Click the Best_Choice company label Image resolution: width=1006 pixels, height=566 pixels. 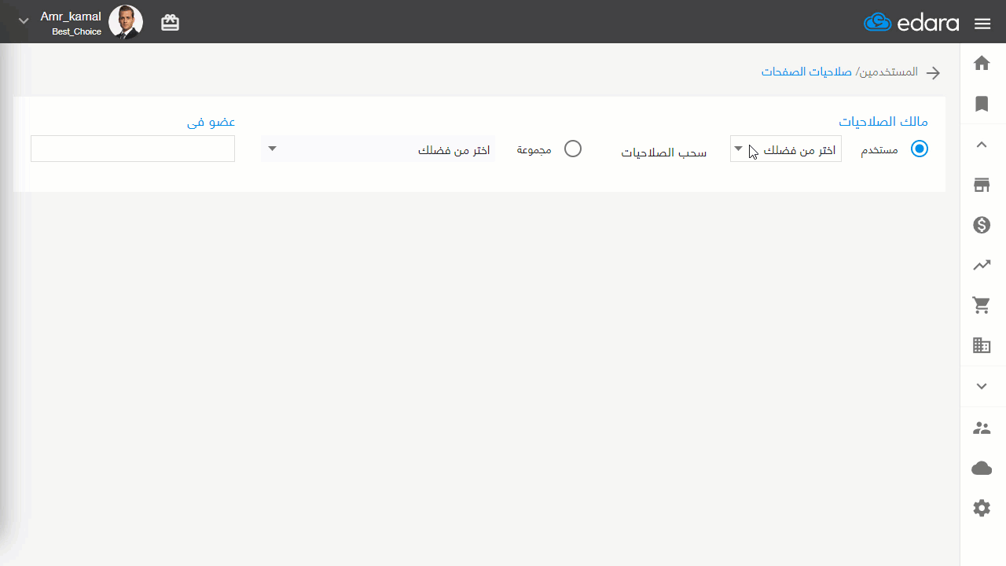tap(76, 32)
